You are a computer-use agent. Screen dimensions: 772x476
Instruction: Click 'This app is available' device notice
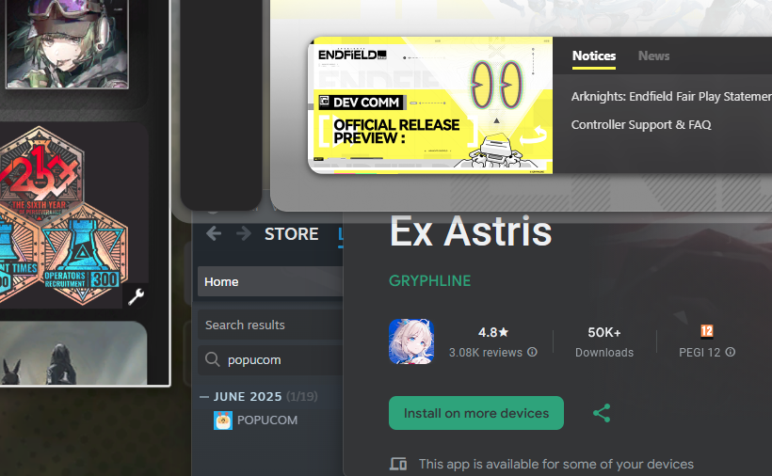(x=555, y=464)
